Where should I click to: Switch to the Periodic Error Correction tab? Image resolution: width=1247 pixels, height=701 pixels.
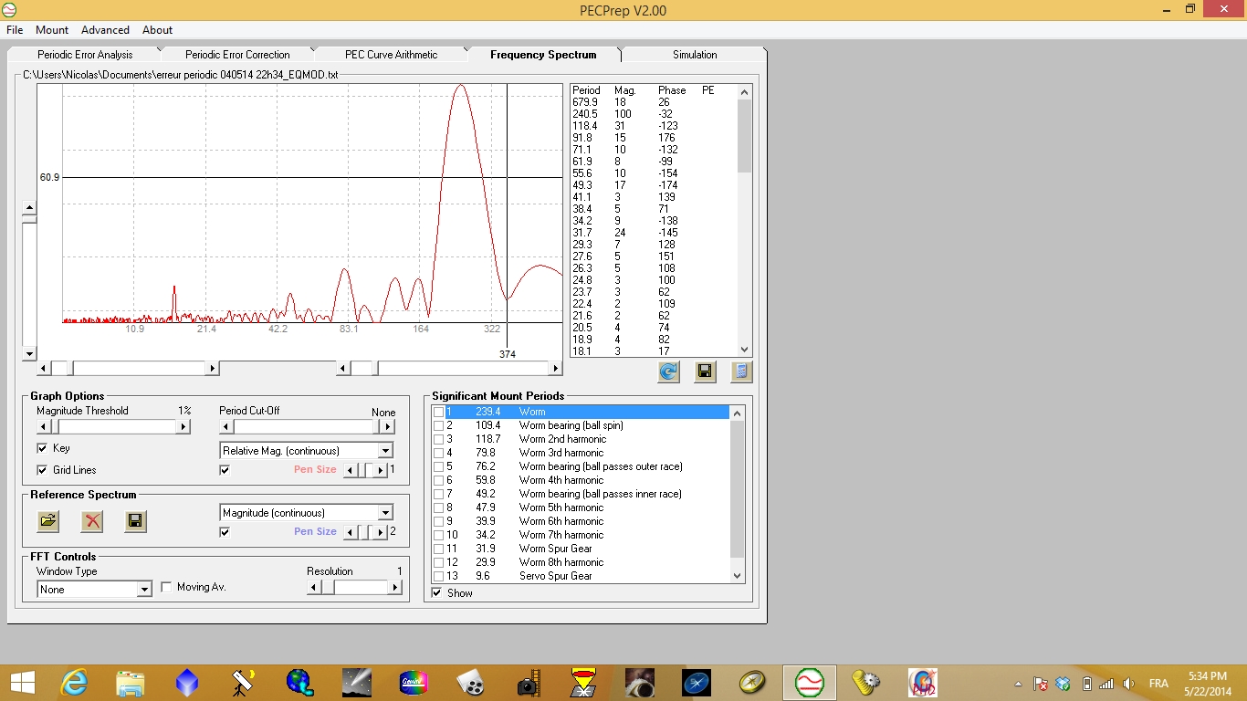(237, 55)
